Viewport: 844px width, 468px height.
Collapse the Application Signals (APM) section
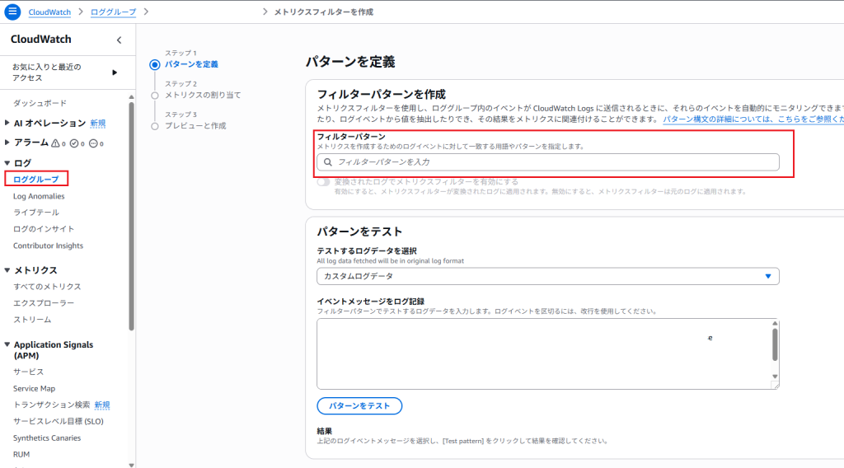click(x=7, y=344)
